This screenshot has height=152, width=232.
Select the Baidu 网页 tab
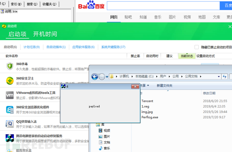click(114, 17)
